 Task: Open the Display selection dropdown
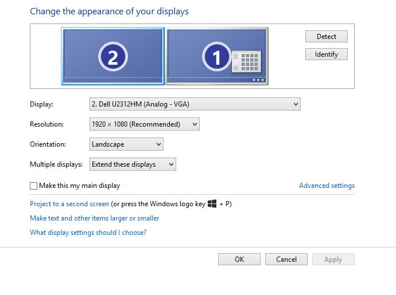pos(195,104)
